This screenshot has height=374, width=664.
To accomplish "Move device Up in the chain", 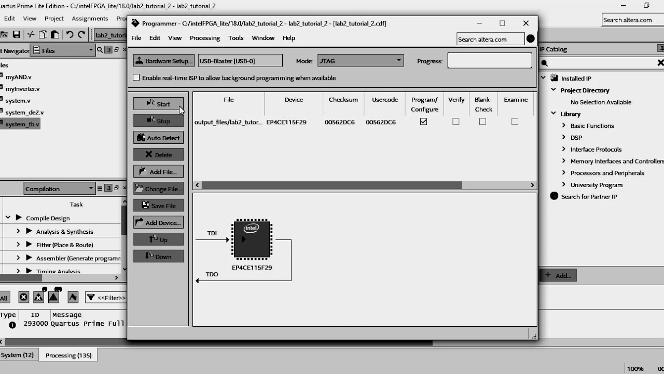I will coord(158,239).
